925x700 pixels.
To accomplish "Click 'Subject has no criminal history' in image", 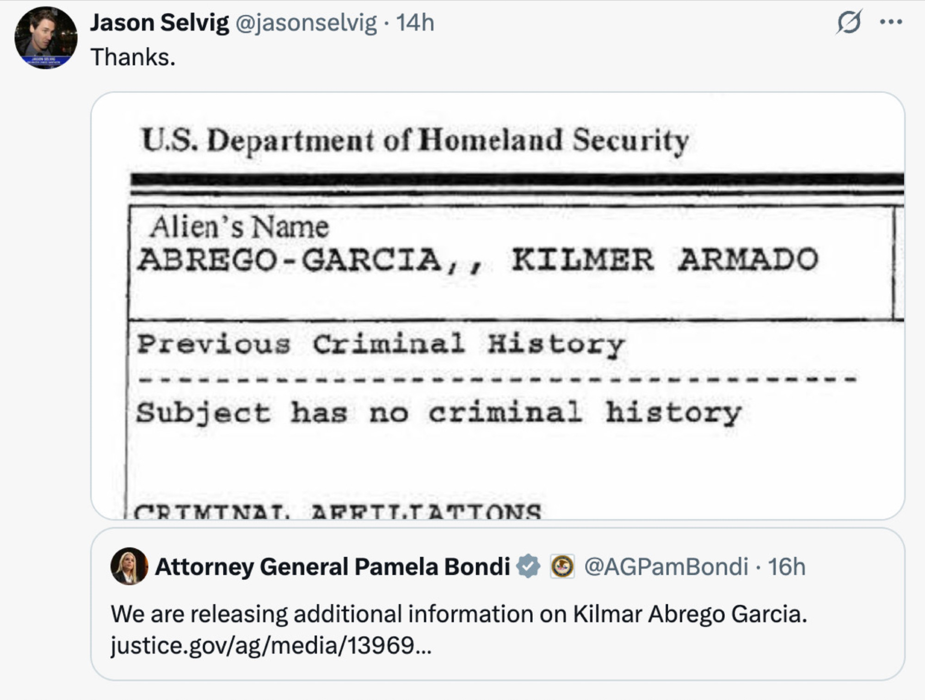I will pyautogui.click(x=438, y=412).
